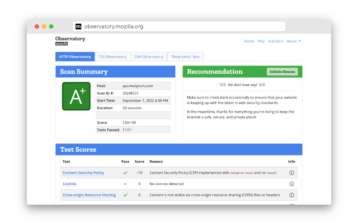
Task: Click the info icon in Cookies row
Action: [x=291, y=184]
